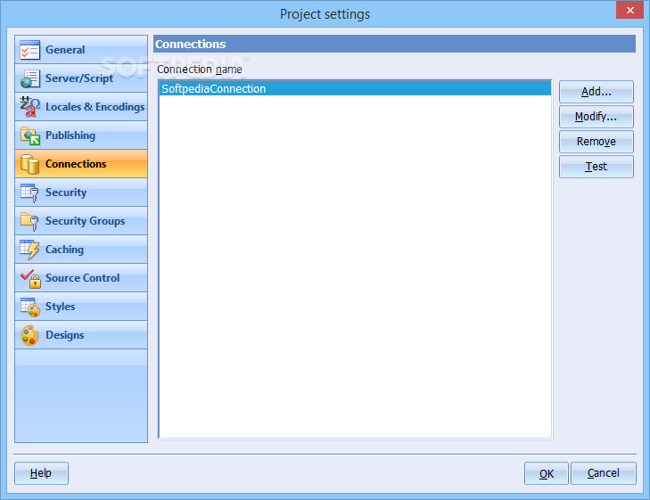Open Source Control settings
650x500 pixels.
point(81,278)
